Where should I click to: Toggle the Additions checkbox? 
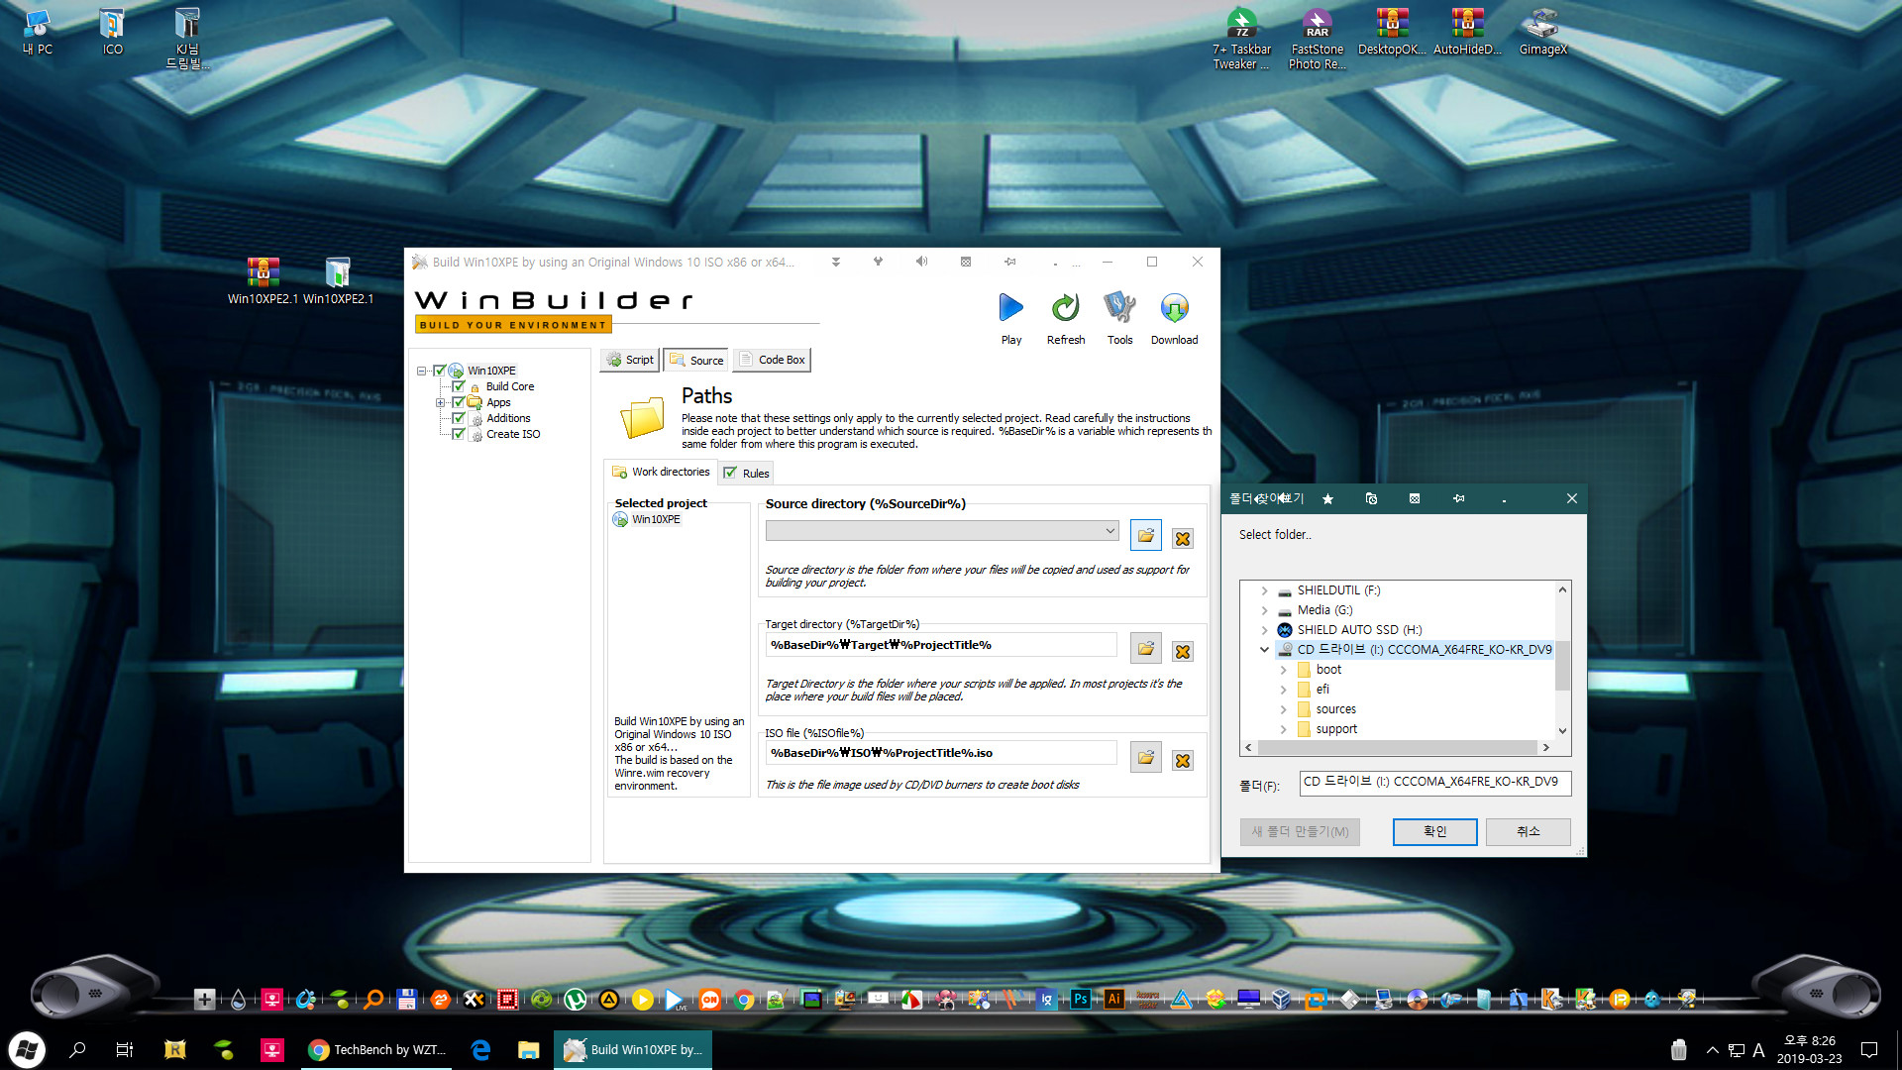[459, 418]
